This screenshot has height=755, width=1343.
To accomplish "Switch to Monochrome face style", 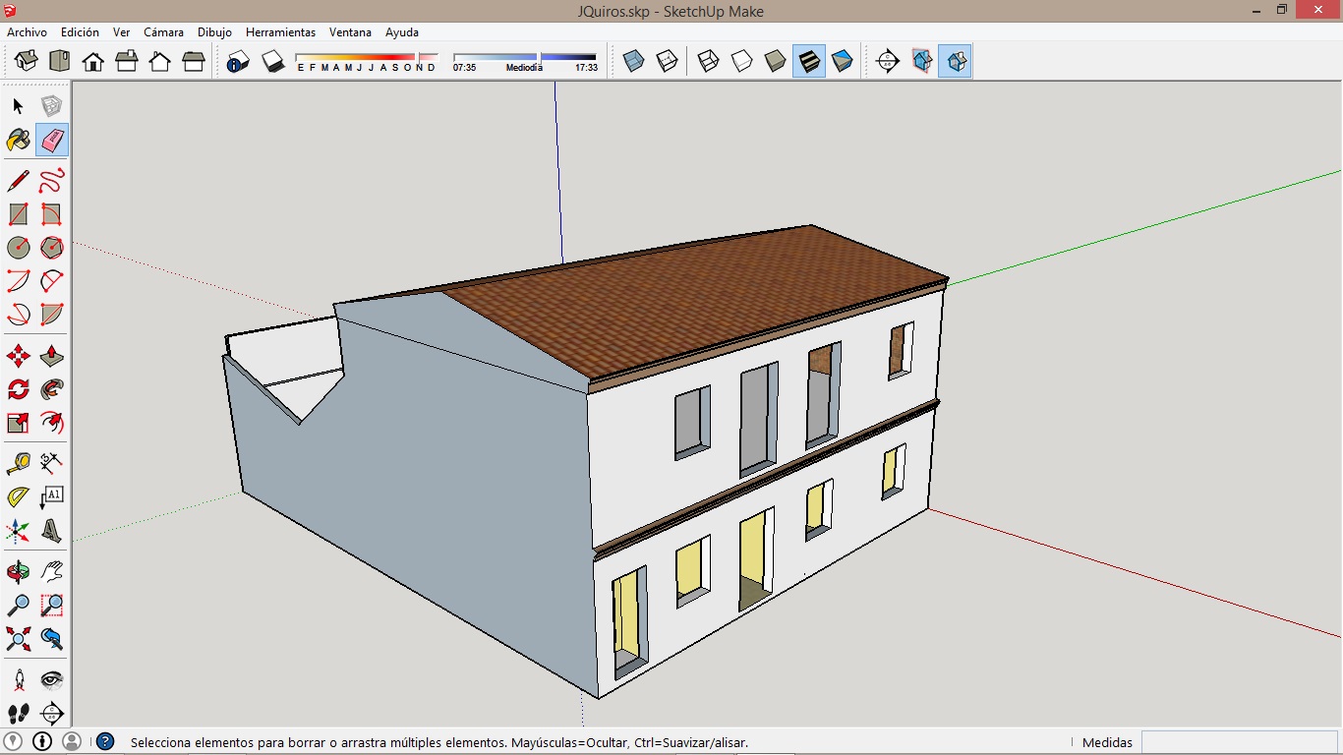I will point(843,62).
